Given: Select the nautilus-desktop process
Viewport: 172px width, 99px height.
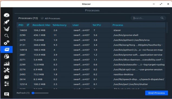Looking at the screenshot, I should [91, 74].
